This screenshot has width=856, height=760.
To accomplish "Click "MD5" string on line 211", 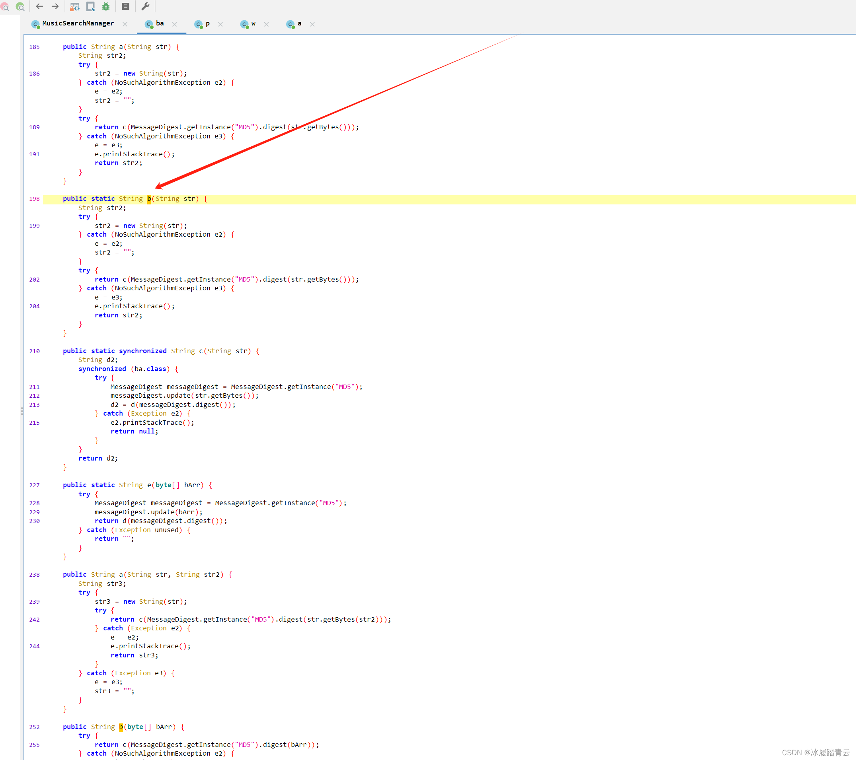I will click(x=345, y=387).
